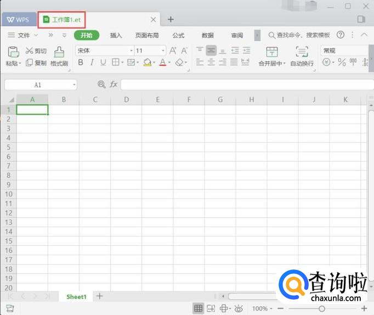Click the zoom slider handle in status bar
374x315 pixels.
[x=322, y=309]
